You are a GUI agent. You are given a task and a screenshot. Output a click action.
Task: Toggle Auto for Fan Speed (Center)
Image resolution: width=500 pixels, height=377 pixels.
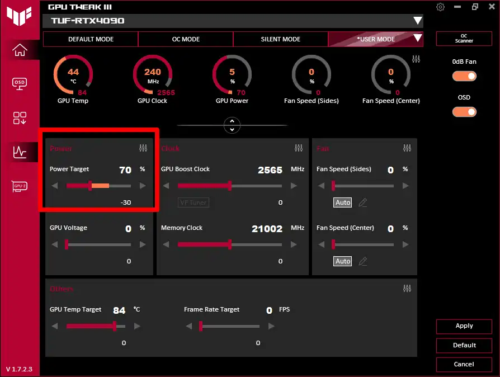(343, 261)
